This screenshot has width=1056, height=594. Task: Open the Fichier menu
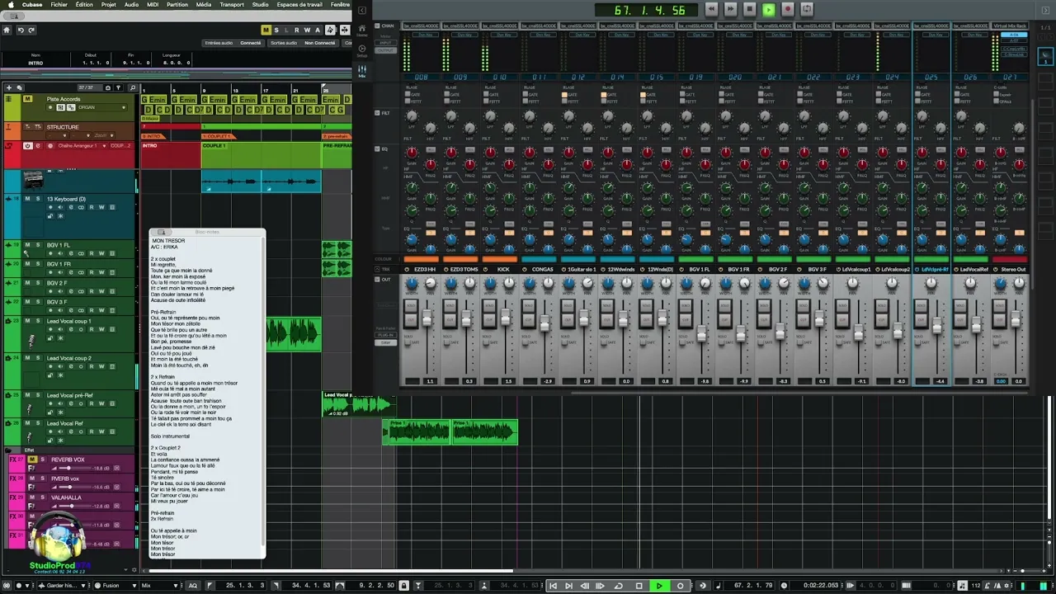point(59,4)
